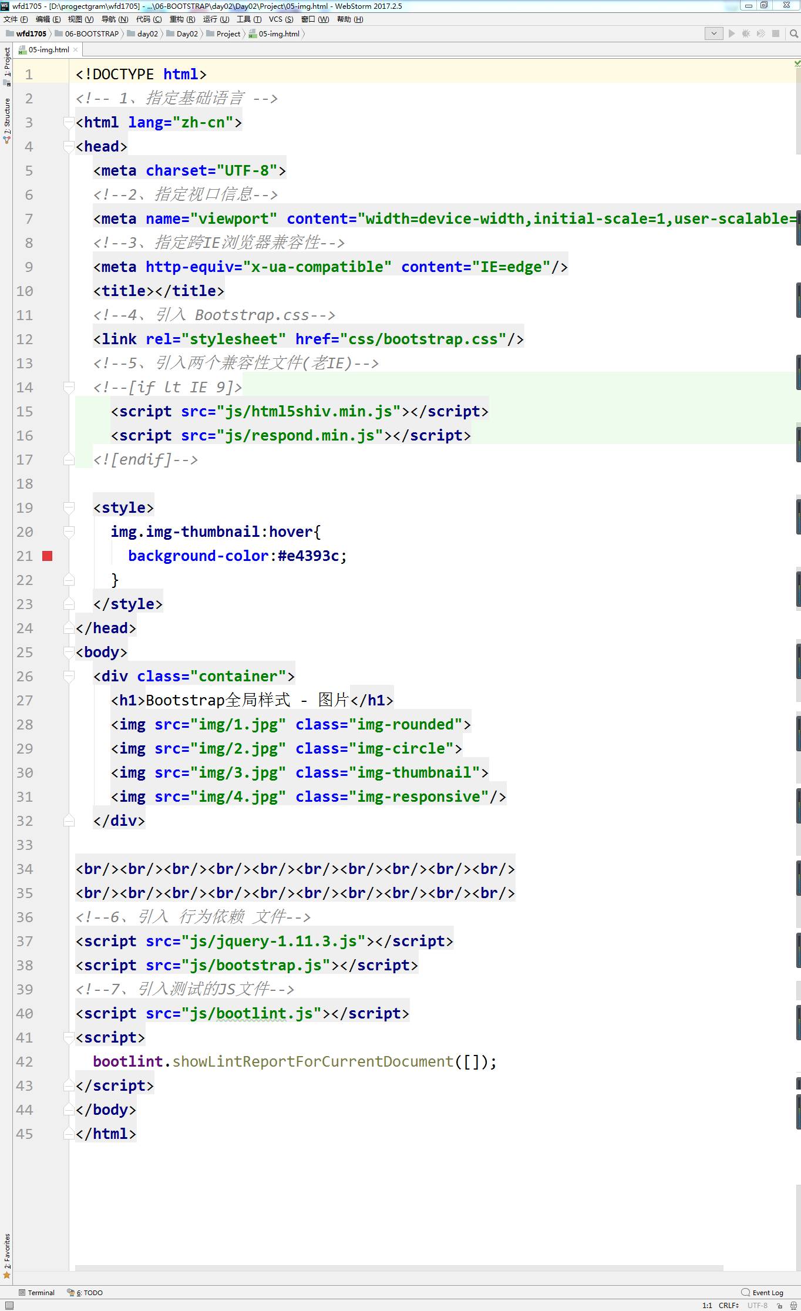Click the inspection status checkmark icon
This screenshot has width=801, height=1311.
pyautogui.click(x=797, y=63)
